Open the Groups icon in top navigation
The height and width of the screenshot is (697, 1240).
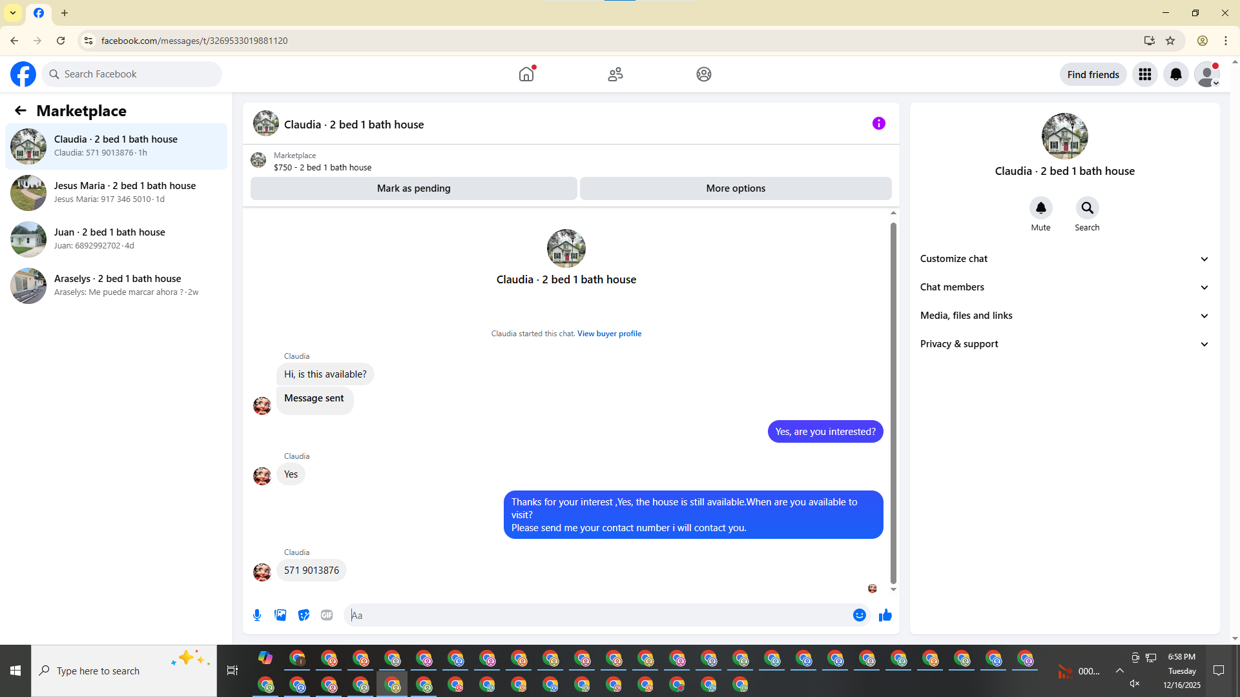point(704,74)
